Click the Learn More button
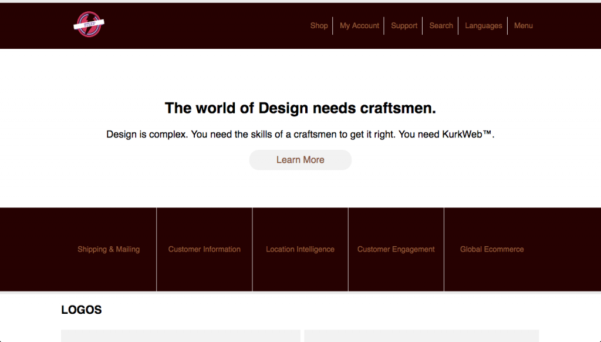 (300, 160)
